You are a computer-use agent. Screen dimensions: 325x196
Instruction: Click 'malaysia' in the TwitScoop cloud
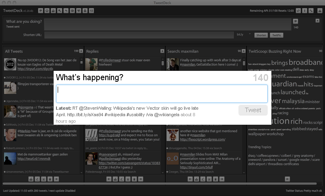[293, 101]
